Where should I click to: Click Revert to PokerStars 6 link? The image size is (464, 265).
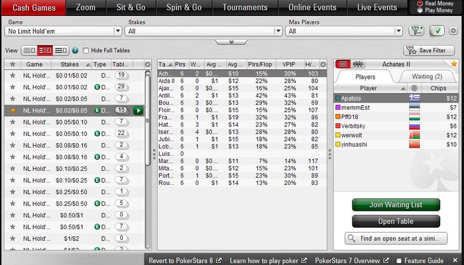[x=185, y=260]
